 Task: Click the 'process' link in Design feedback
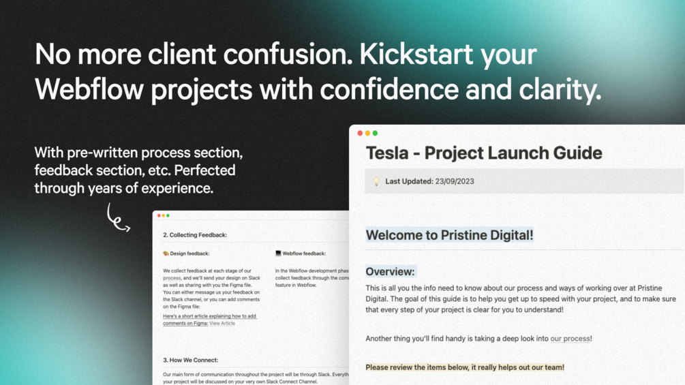(x=172, y=278)
